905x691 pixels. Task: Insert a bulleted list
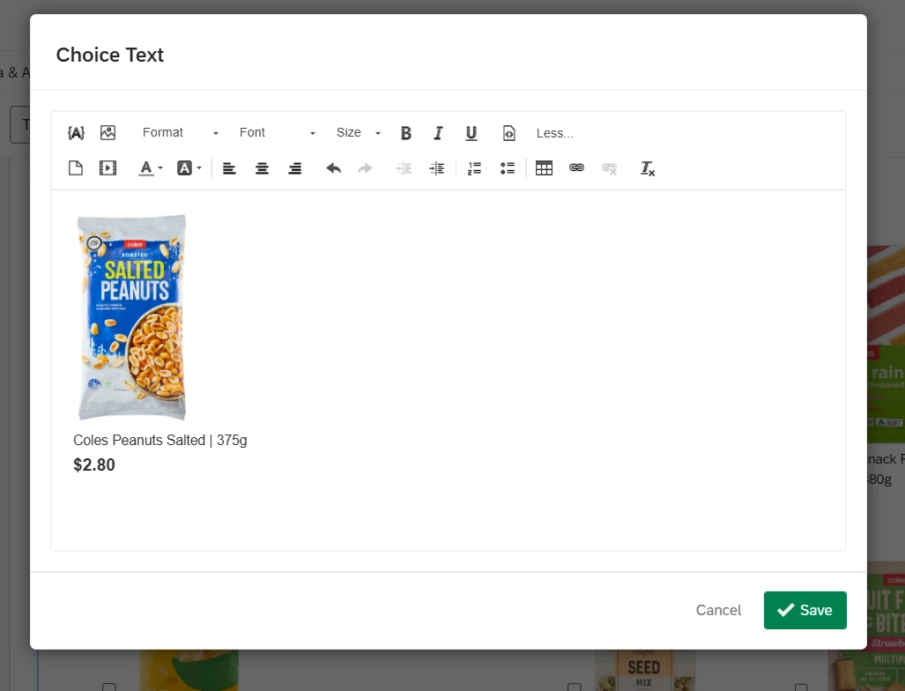(x=508, y=168)
